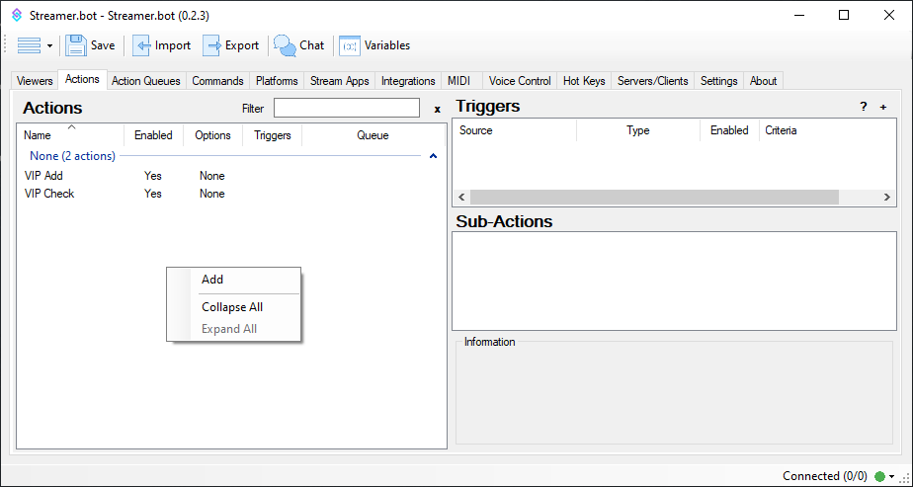
Task: Open the Chat window from the toolbar
Action: (299, 45)
